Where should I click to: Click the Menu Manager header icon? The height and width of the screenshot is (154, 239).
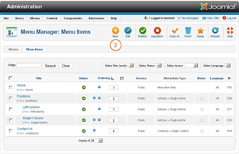tap(12, 32)
